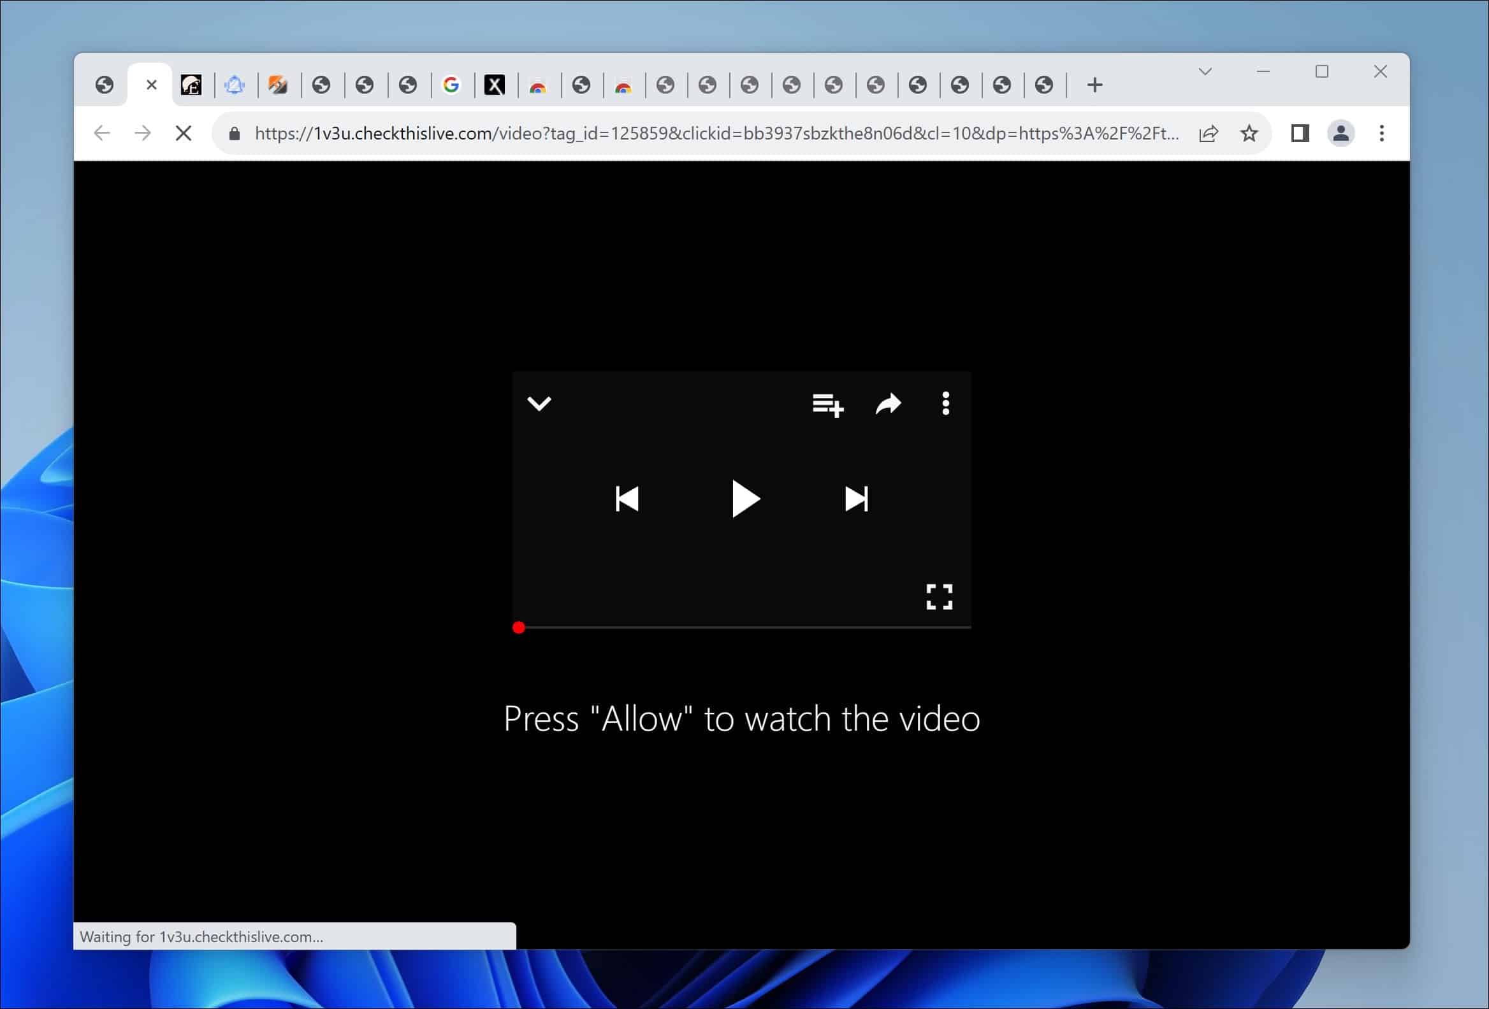Switch to the X tab

coord(494,85)
